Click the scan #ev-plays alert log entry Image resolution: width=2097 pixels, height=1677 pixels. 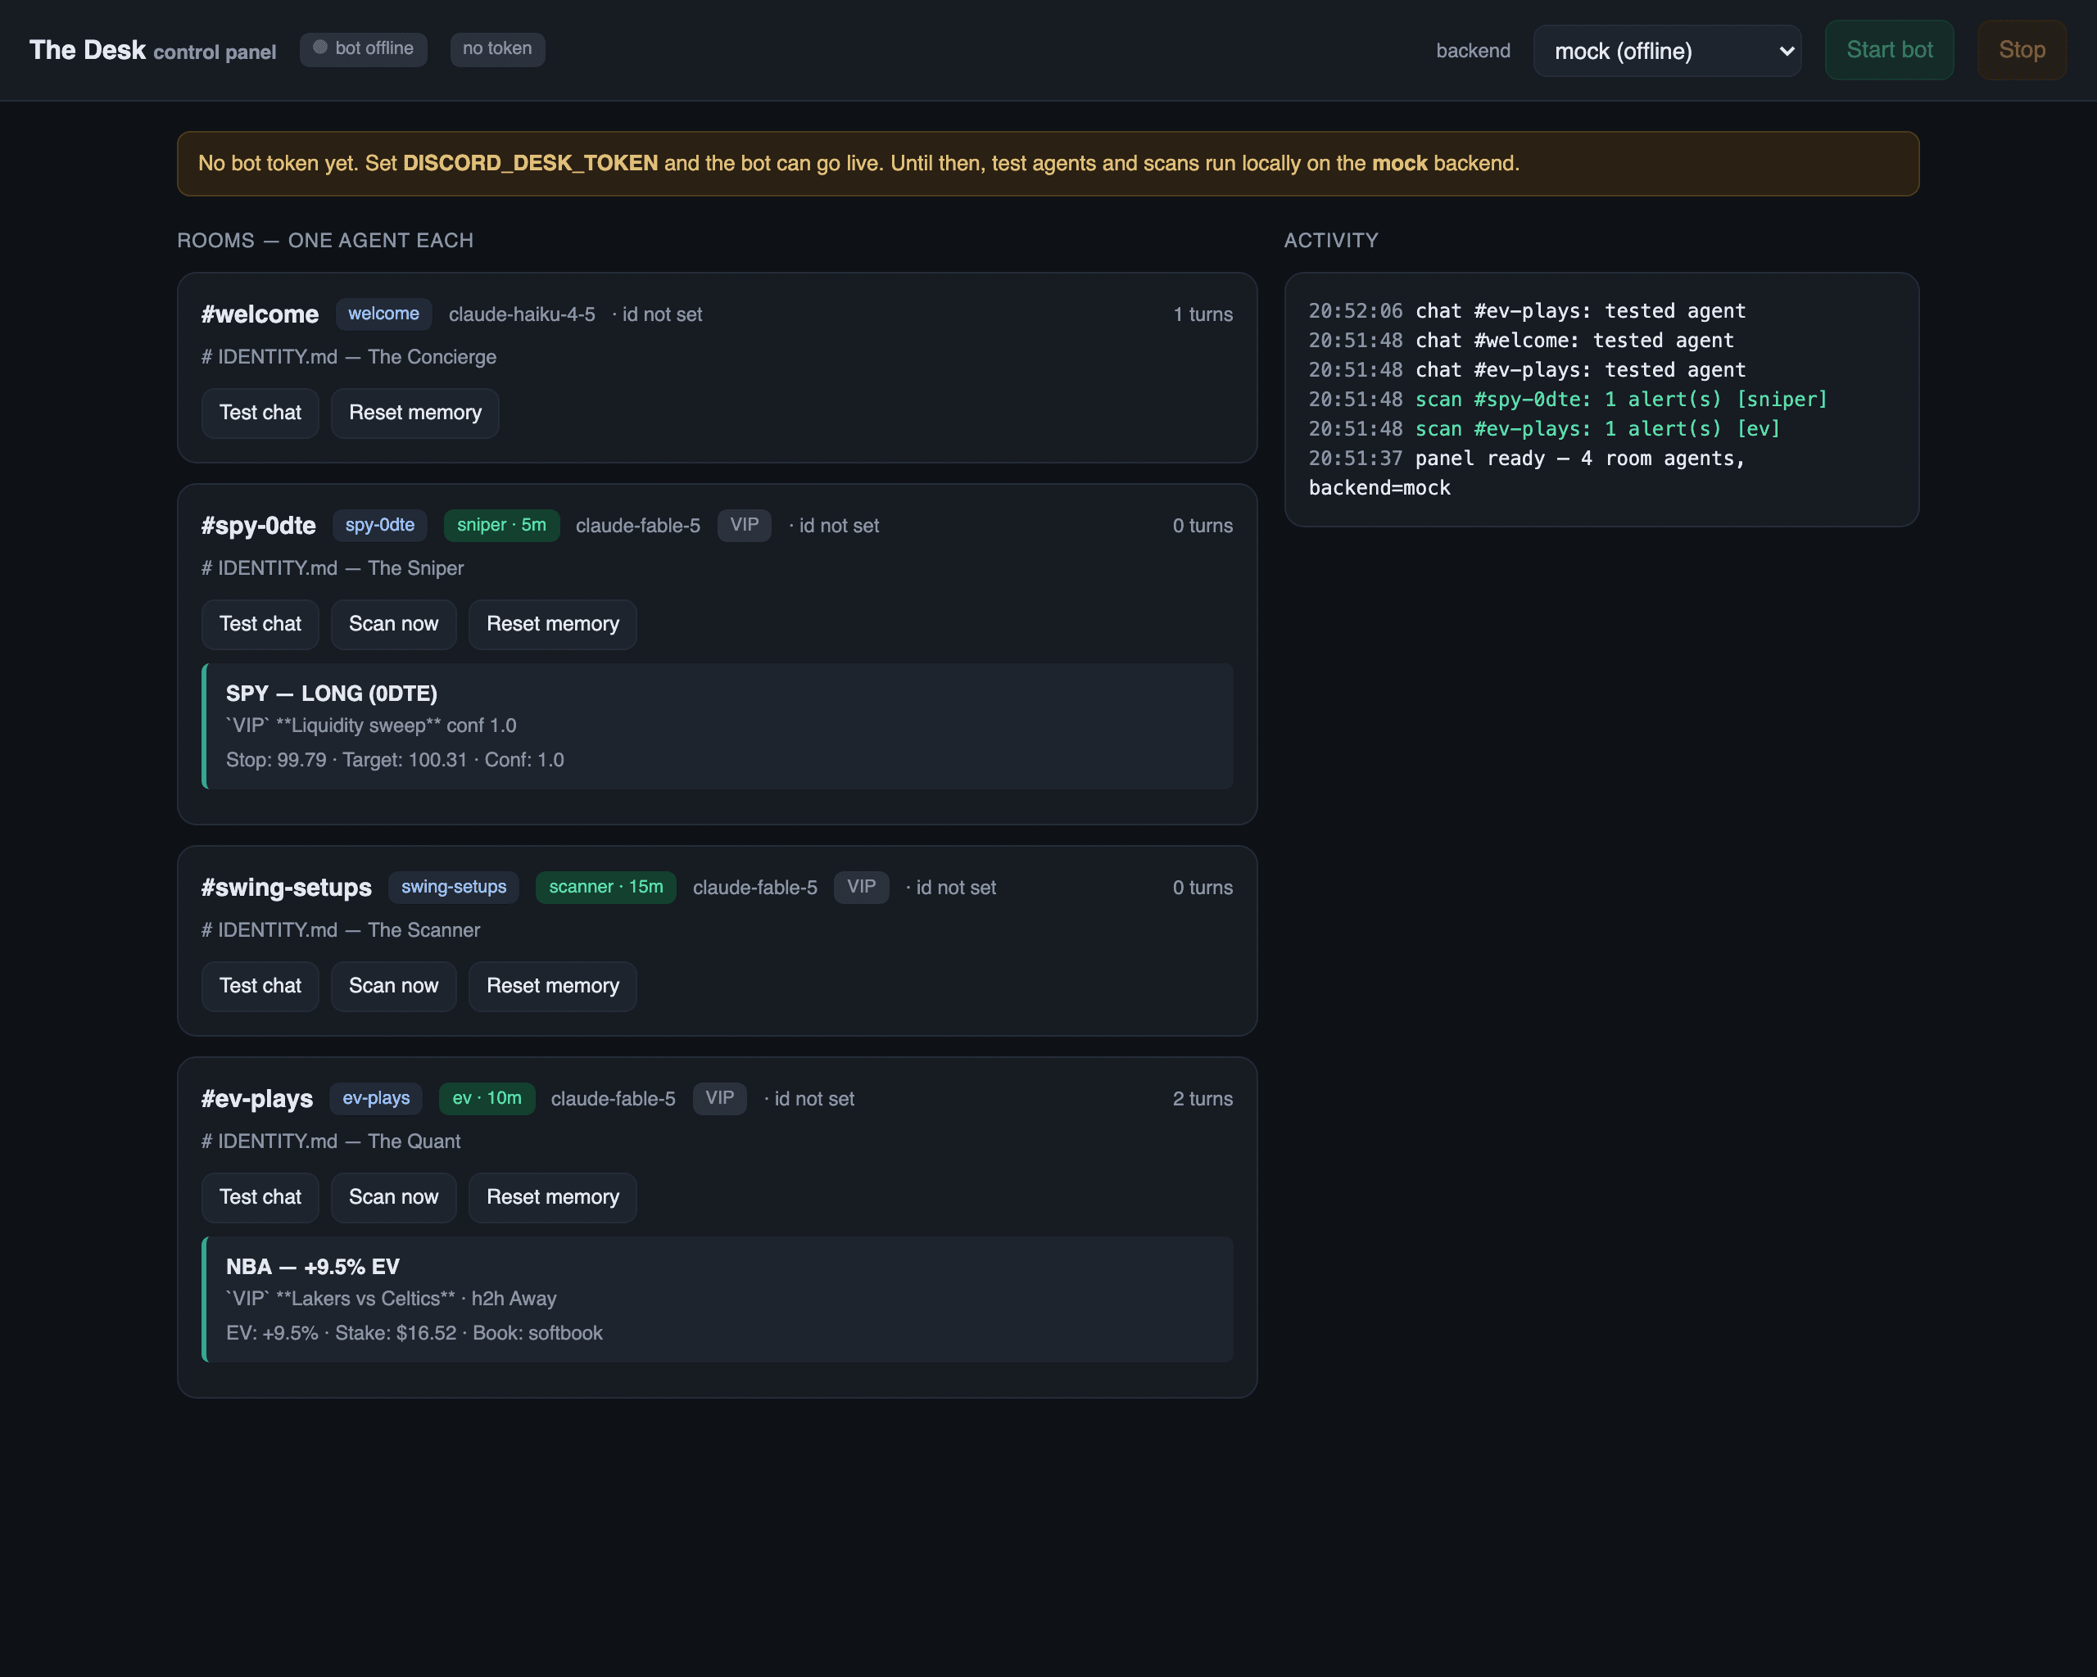tap(1543, 429)
